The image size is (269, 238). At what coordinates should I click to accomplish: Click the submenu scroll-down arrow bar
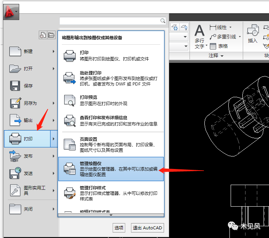(111, 215)
